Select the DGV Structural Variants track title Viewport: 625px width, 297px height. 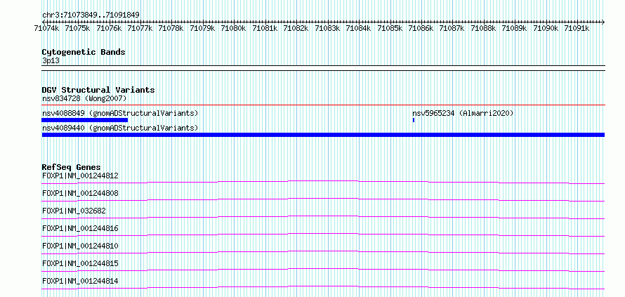[98, 90]
